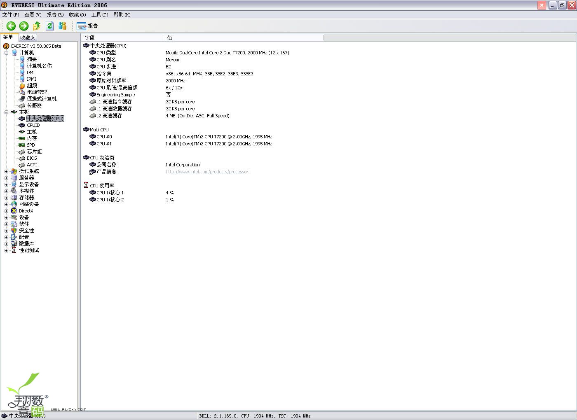
Task: Expand the 存储器 tree node
Action: [x=6, y=198]
